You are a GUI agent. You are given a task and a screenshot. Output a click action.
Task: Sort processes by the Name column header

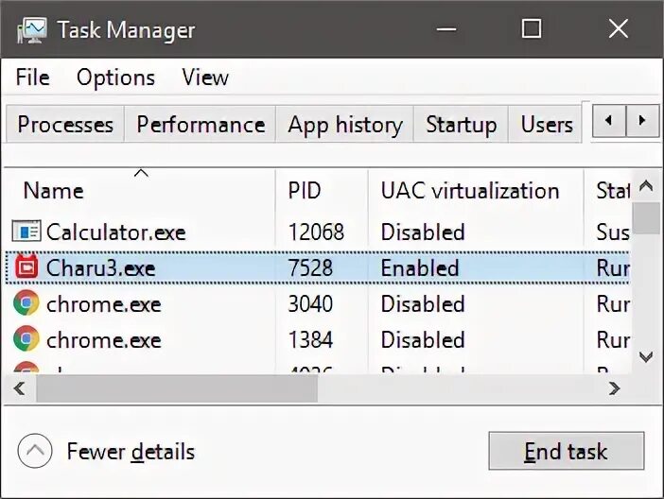[54, 191]
